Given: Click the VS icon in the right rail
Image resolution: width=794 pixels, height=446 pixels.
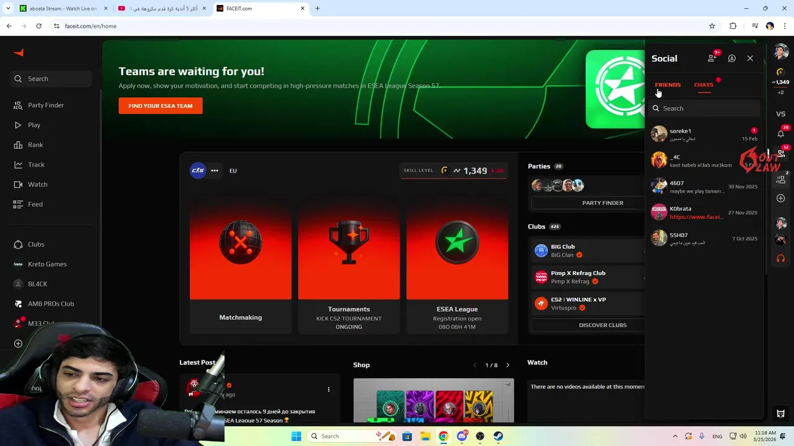Looking at the screenshot, I should coord(781,114).
